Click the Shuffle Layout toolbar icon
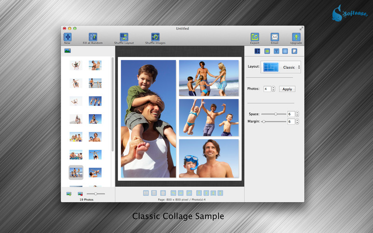Image resolution: width=373 pixels, height=233 pixels. [x=124, y=37]
